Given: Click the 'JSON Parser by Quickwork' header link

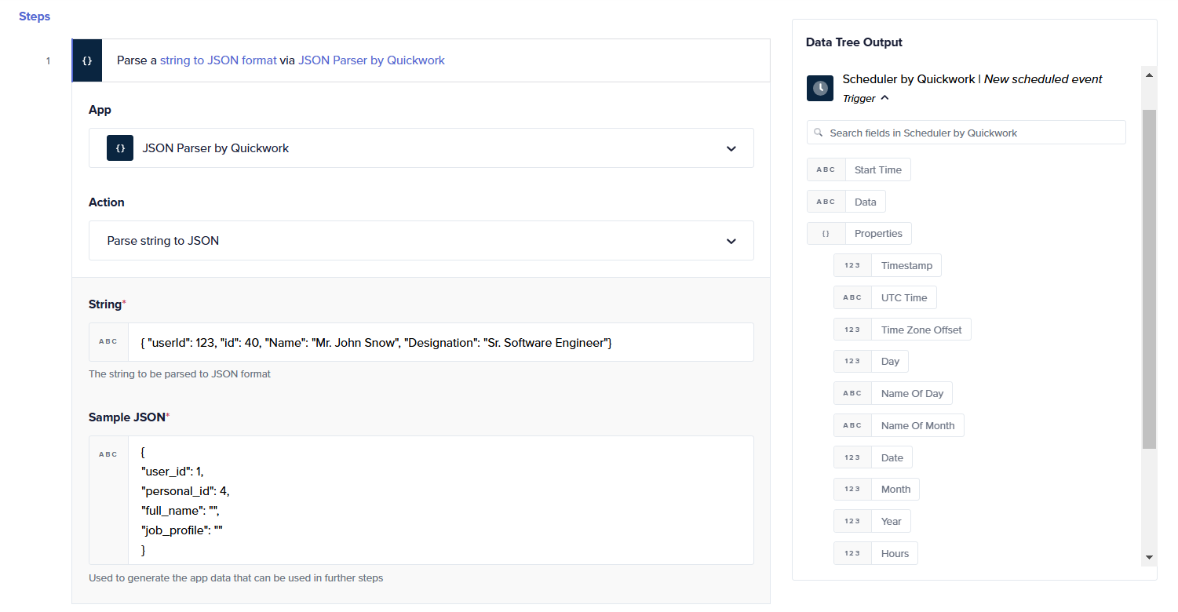Looking at the screenshot, I should 371,60.
